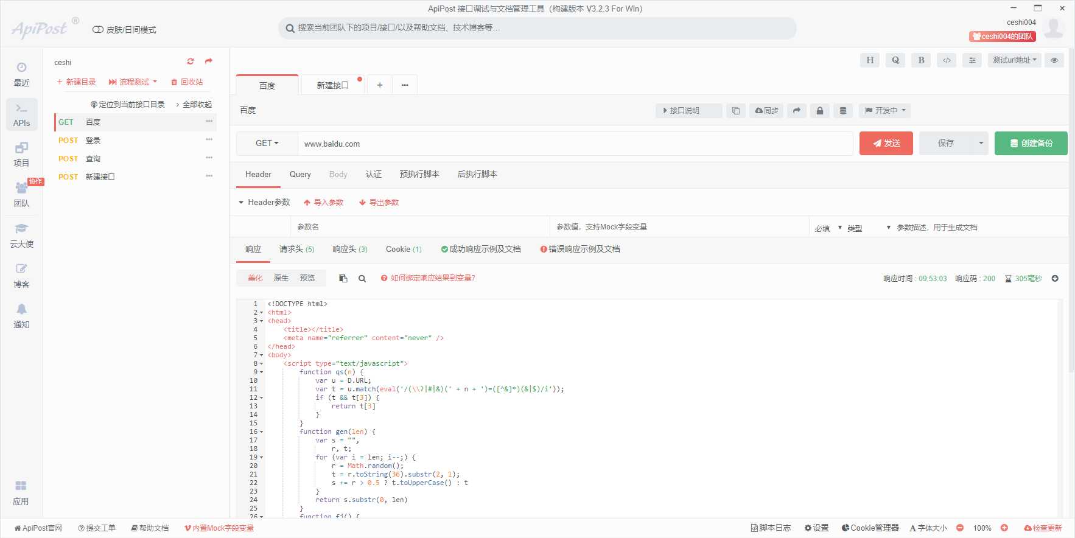The height and width of the screenshot is (538, 1075).
Task: Collapse the Header参数 section
Action: click(241, 202)
